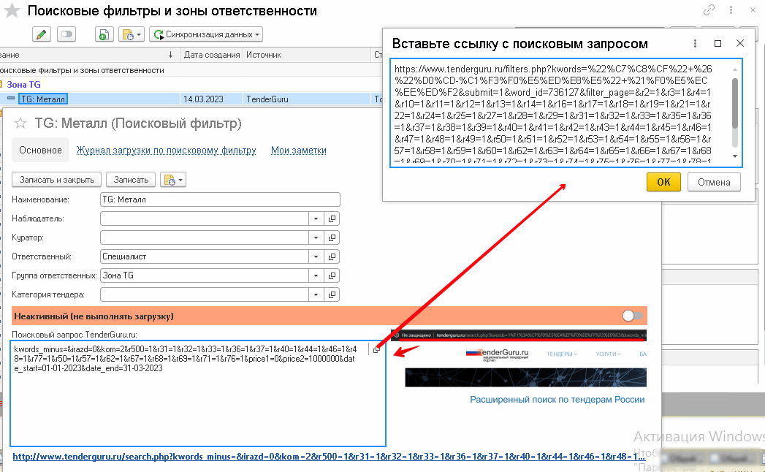Image resolution: width=765 pixels, height=472 pixels.
Task: Open the three-dot menu in the main window header
Action: (731, 9)
